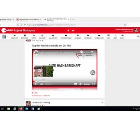Click the Kommentieren link
140x140 pixels.
(x=37, y=96)
